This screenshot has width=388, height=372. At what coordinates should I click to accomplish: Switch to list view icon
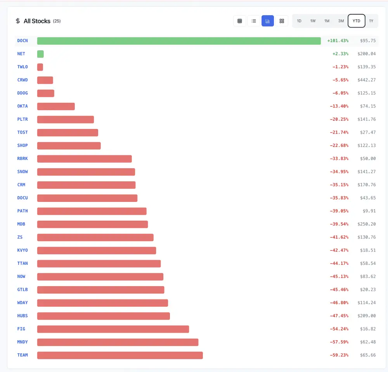click(x=253, y=21)
